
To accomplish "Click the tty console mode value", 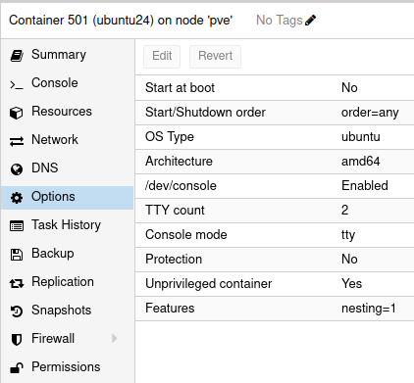I will pos(348,235).
